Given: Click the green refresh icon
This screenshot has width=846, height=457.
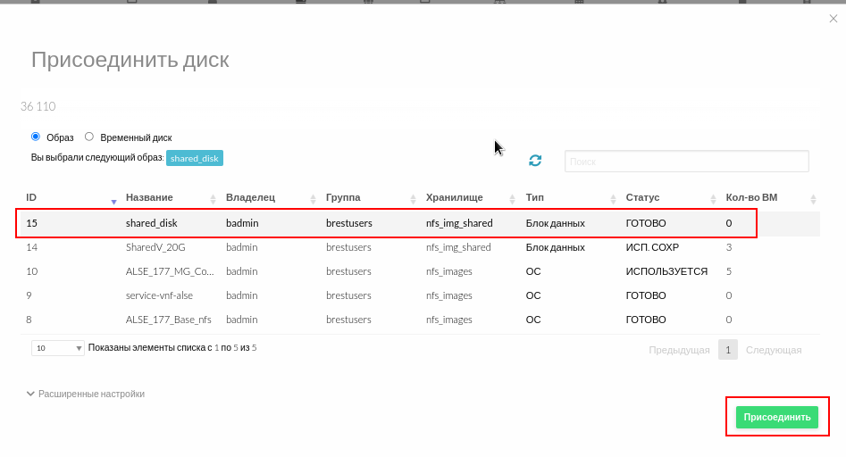Looking at the screenshot, I should pos(535,161).
